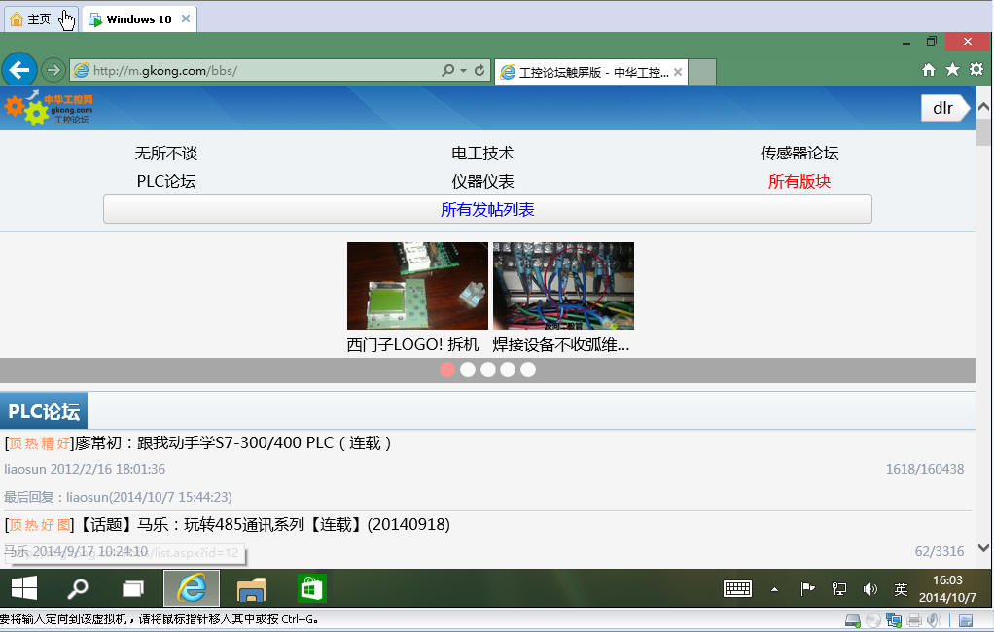The width and height of the screenshot is (994, 632).
Task: Select the third carousel dot
Action: tap(488, 369)
